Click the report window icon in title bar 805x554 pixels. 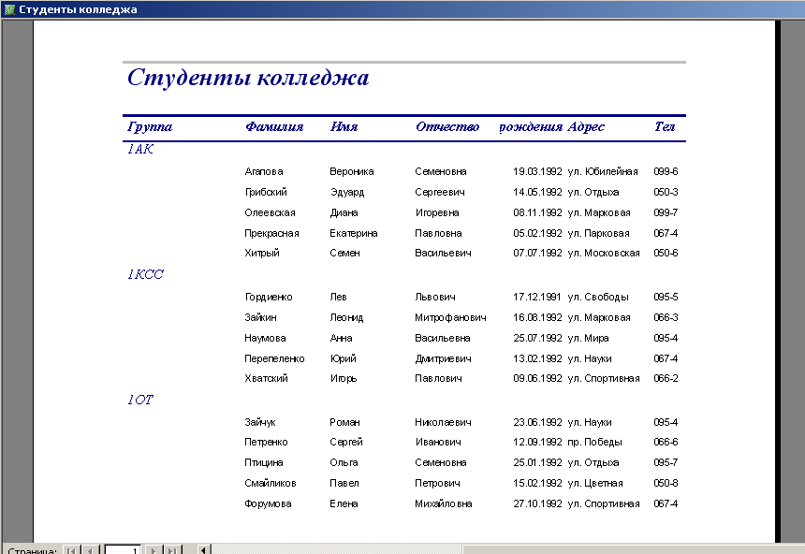(8, 9)
